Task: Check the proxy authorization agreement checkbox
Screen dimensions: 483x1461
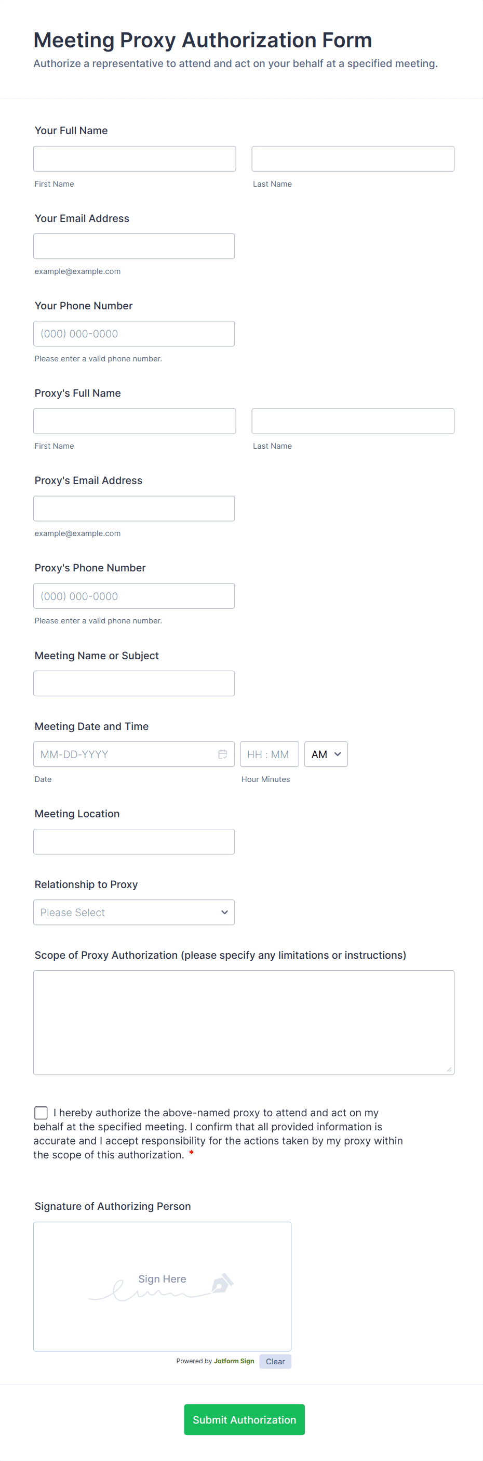Action: (x=42, y=1112)
